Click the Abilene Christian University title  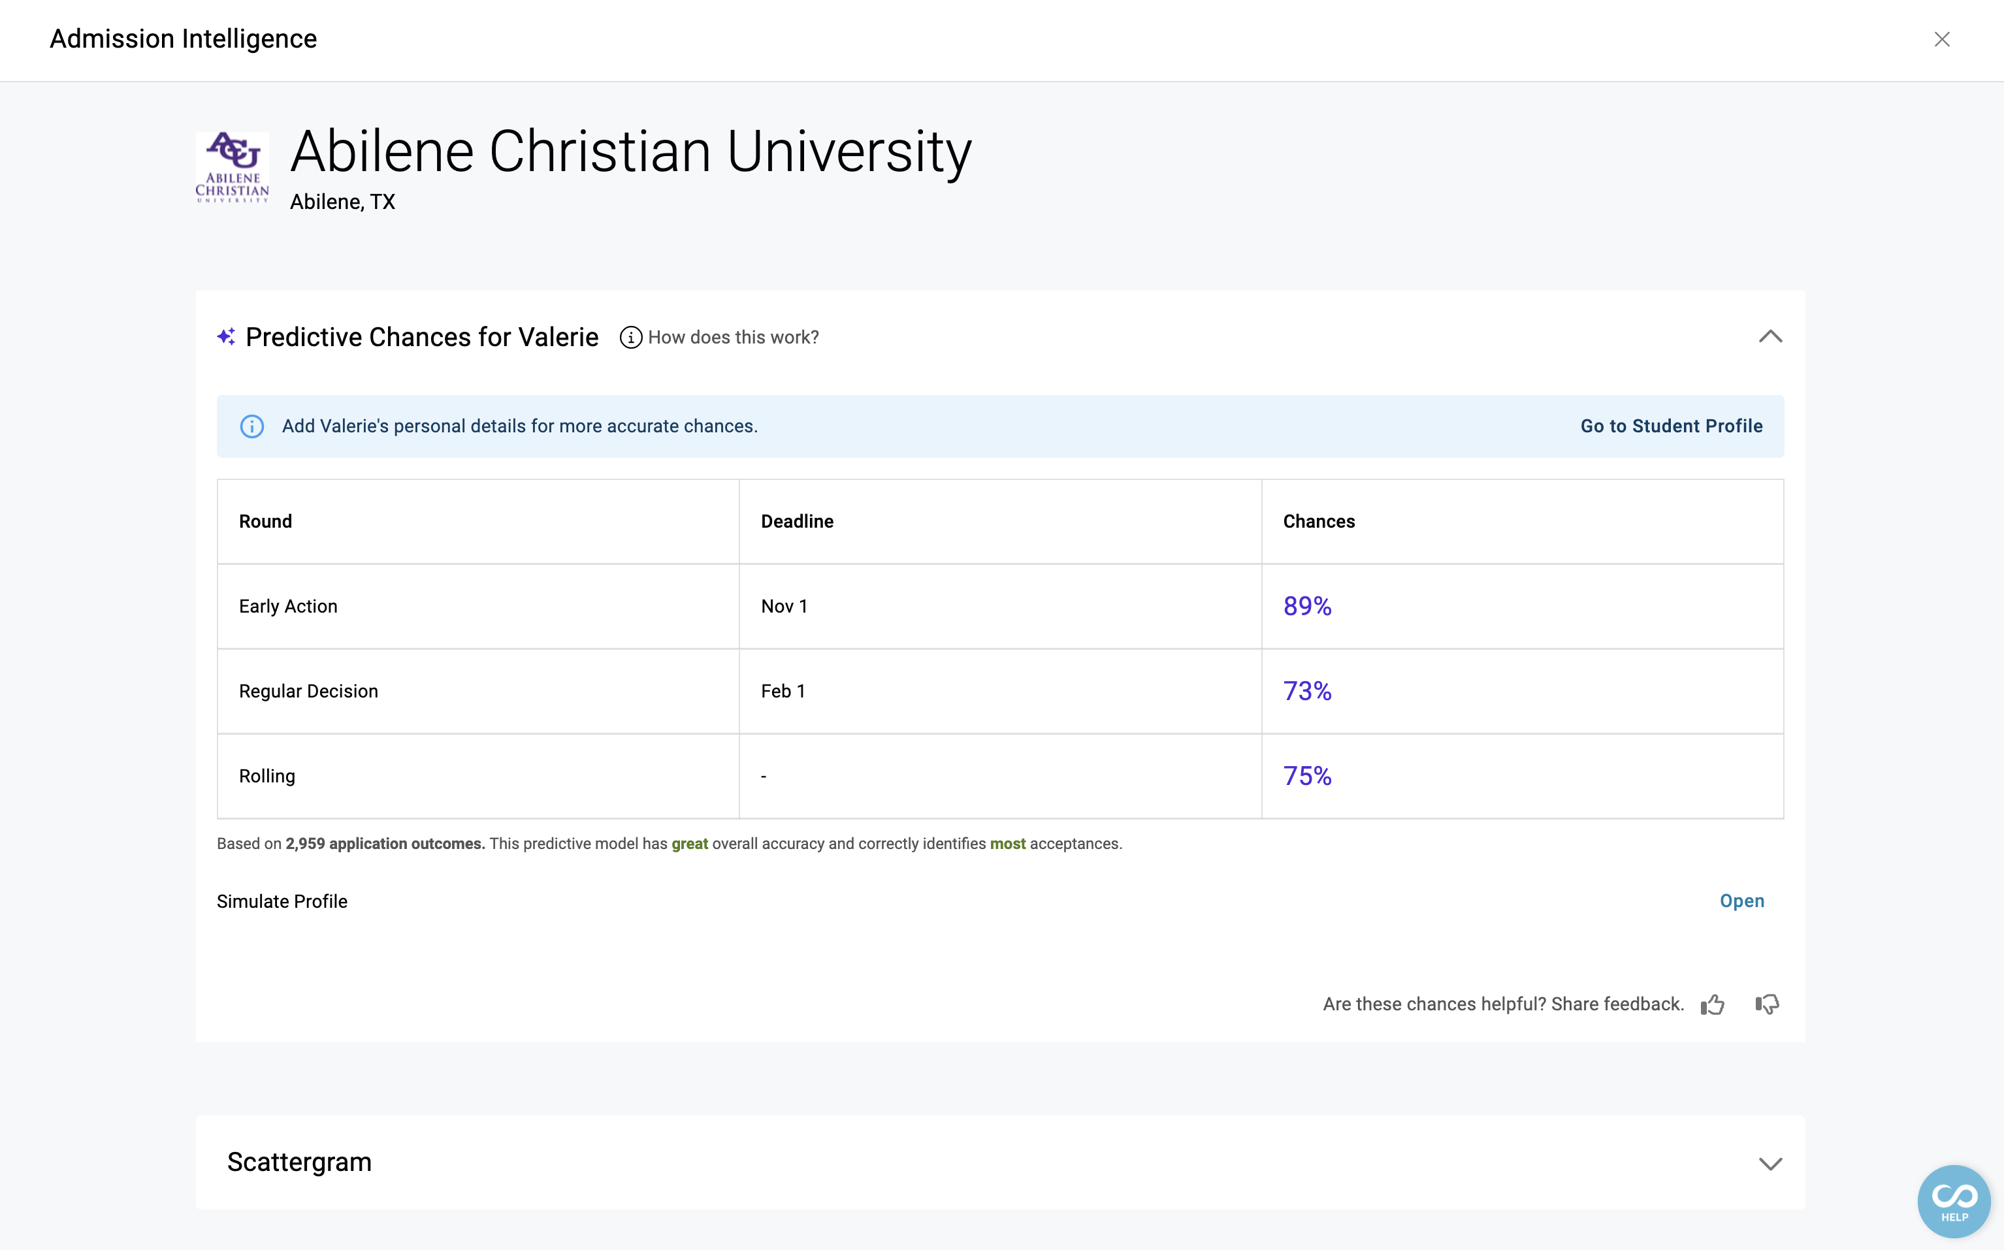click(x=631, y=152)
